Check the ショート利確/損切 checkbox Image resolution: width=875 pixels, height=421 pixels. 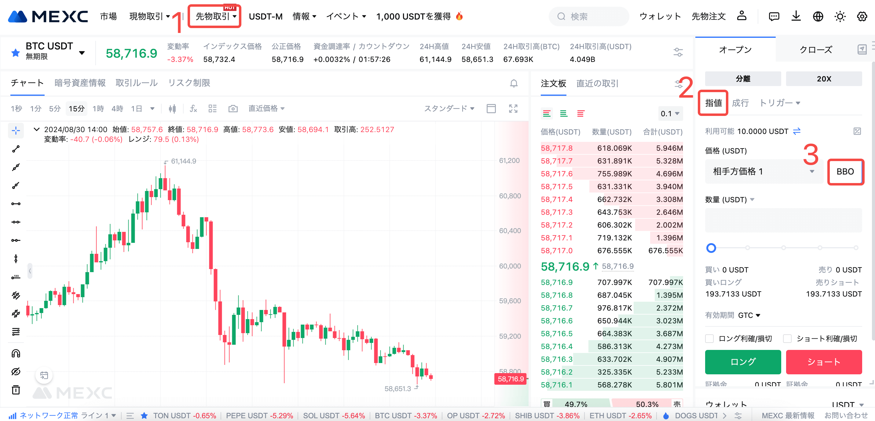click(787, 338)
